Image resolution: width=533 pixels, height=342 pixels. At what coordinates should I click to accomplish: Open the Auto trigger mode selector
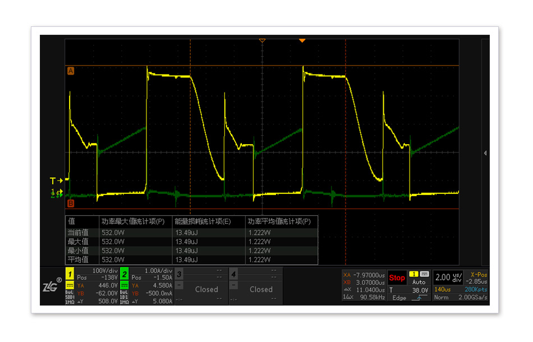tap(419, 282)
